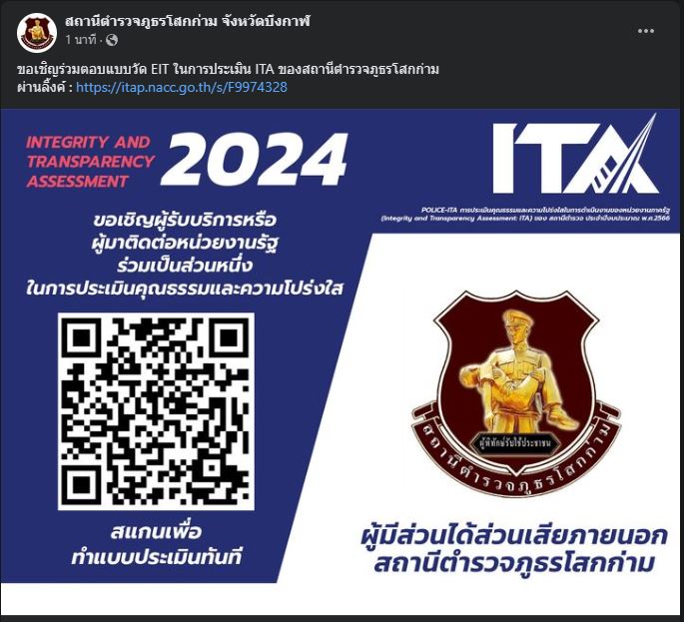684x622 pixels.
Task: Click the pink 'Integrity and Transparency Assessment' text
Action: [x=90, y=162]
